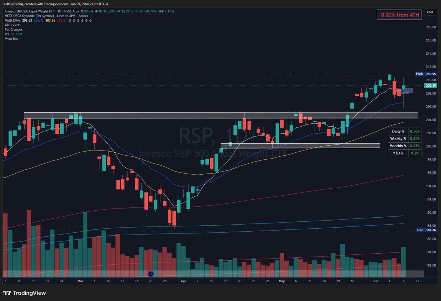
Task: Click 206.00 on the price axis
Action: (431, 106)
